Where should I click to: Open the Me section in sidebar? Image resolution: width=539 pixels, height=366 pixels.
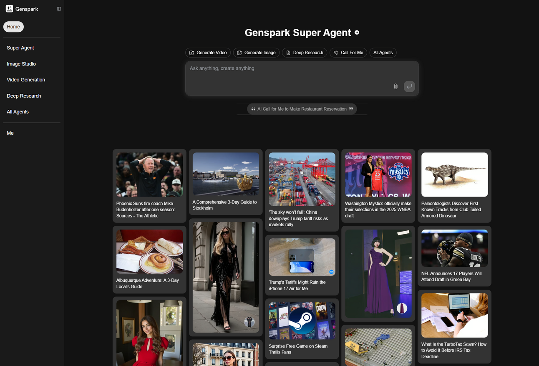coord(10,133)
